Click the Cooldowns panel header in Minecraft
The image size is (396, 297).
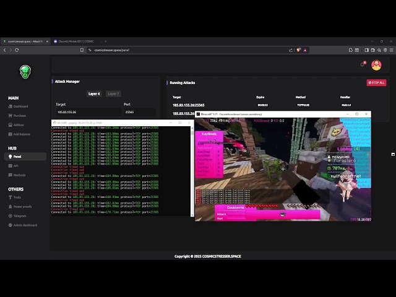pyautogui.click(x=235, y=207)
